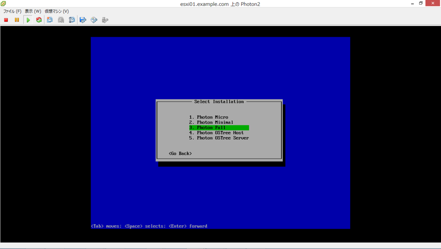Open the ファイル (F) menu
Viewport: 441px width, 249px height.
[x=12, y=11]
